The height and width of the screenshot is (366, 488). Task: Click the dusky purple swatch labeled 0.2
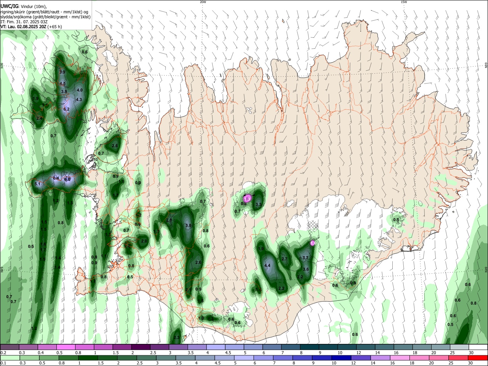[10, 347]
